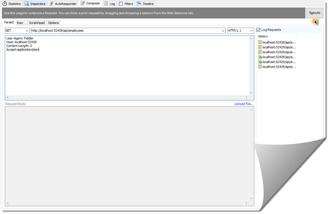
Task: Click the Composer pencil icon
Action: pos(83,3)
